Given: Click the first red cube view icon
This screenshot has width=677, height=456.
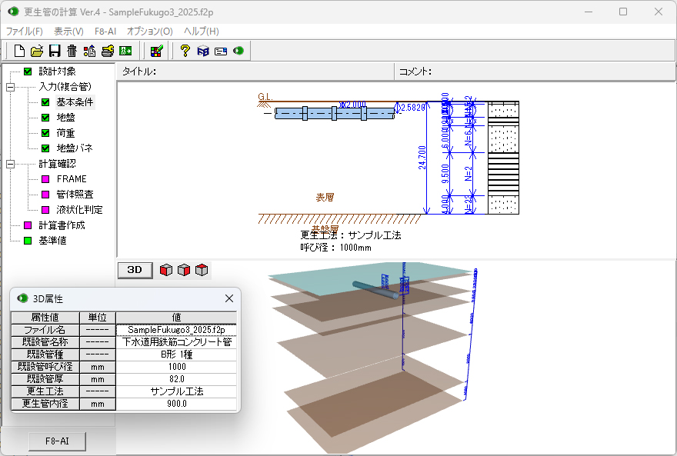Looking at the screenshot, I should (165, 270).
